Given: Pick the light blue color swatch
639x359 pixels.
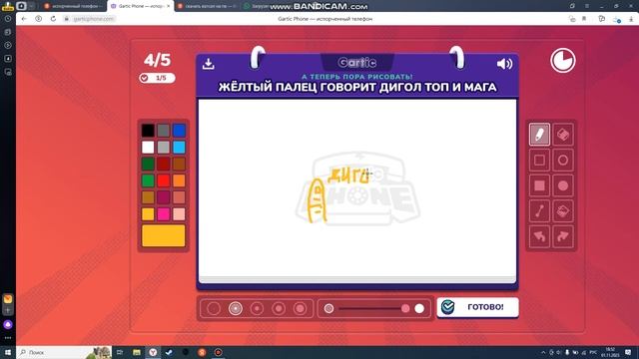Looking at the screenshot, I should point(179,147).
